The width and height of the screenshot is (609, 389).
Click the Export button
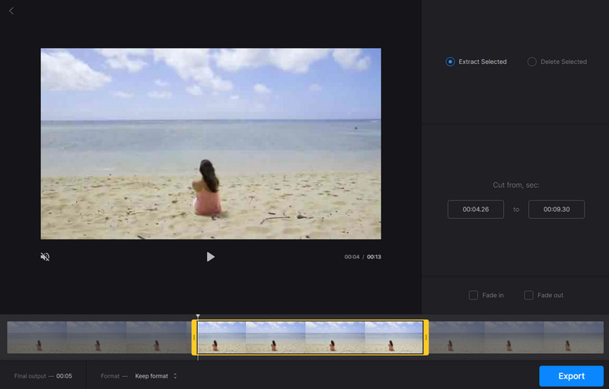(571, 376)
